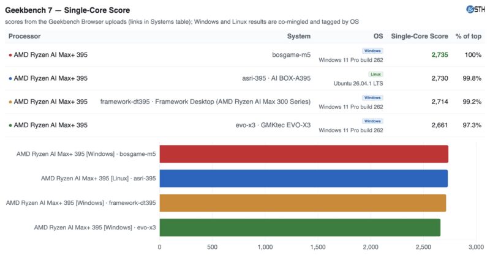The image size is (490, 255).
Task: Click AMD Ryzen AI Max+ 395 in asri-395 row
Action: coord(51,78)
